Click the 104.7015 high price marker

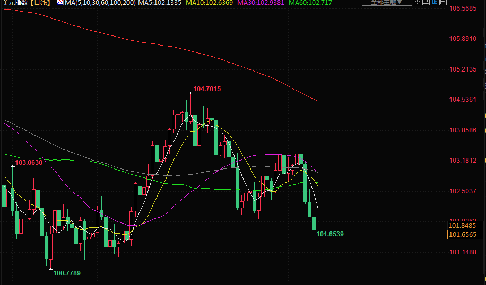point(207,89)
